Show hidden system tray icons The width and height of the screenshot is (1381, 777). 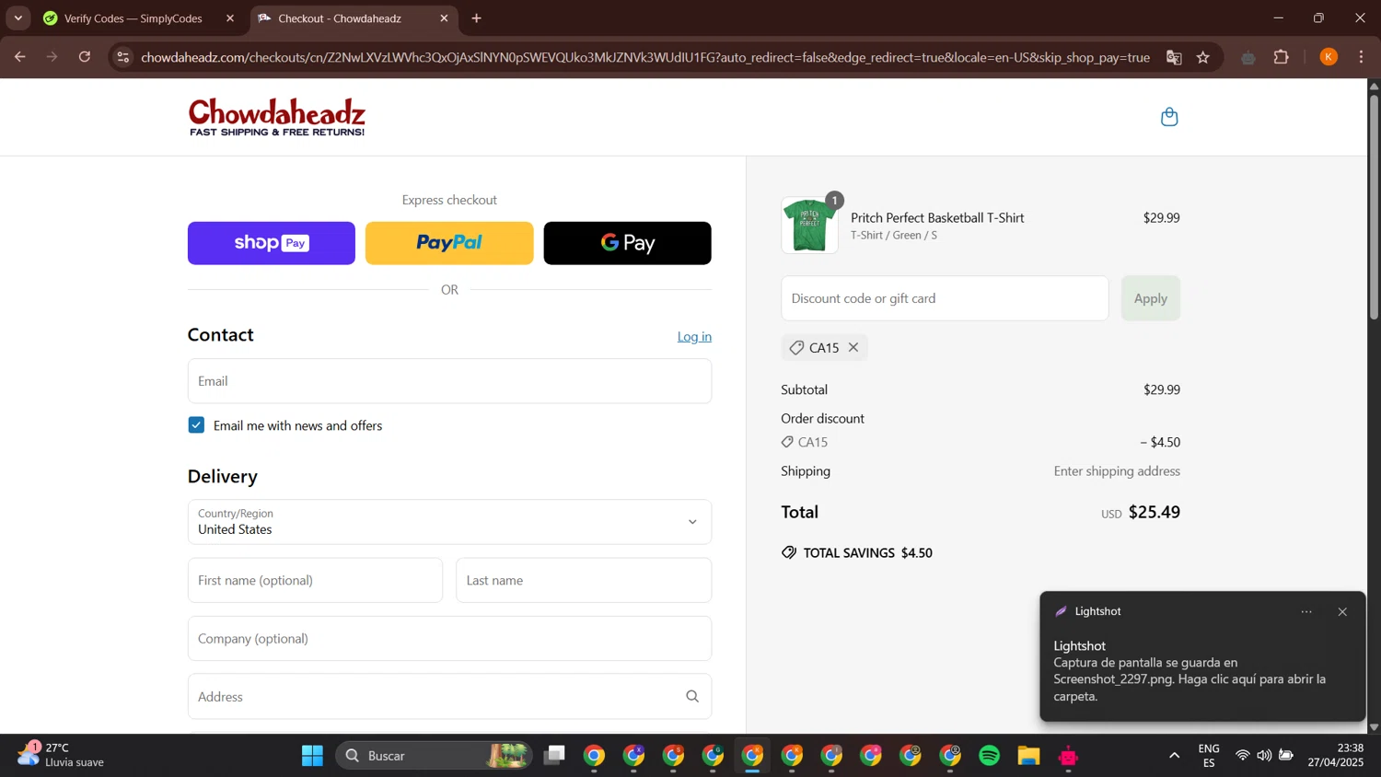pyautogui.click(x=1174, y=756)
